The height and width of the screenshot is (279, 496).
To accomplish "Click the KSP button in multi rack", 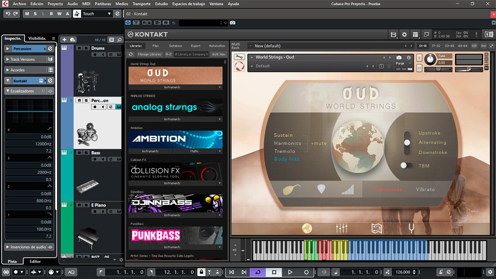I will coord(474,46).
